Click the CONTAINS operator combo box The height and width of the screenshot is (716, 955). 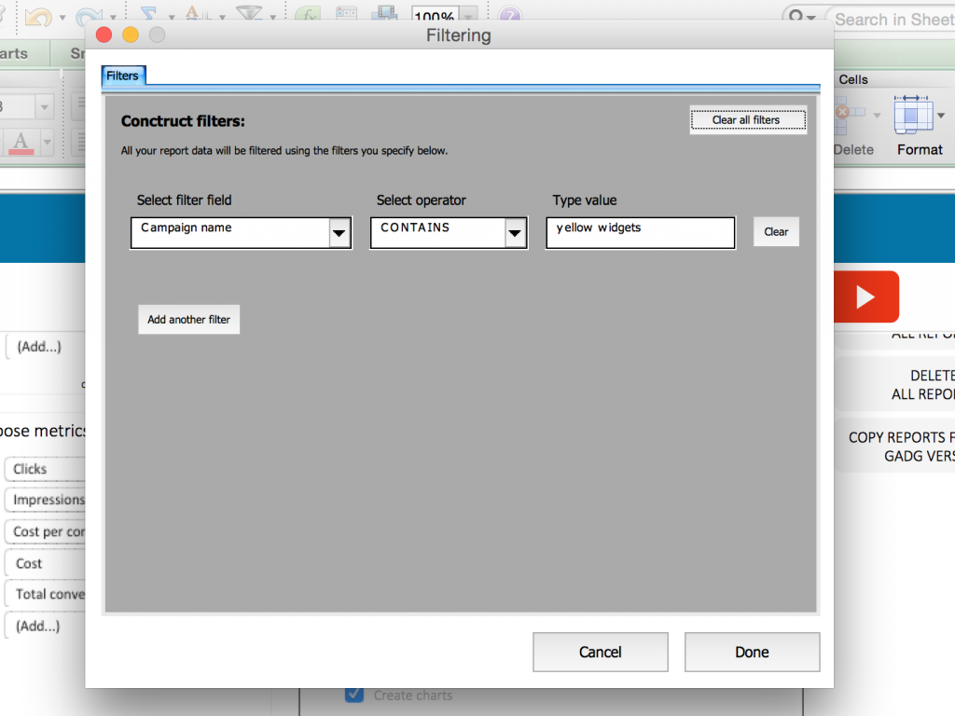click(x=449, y=232)
